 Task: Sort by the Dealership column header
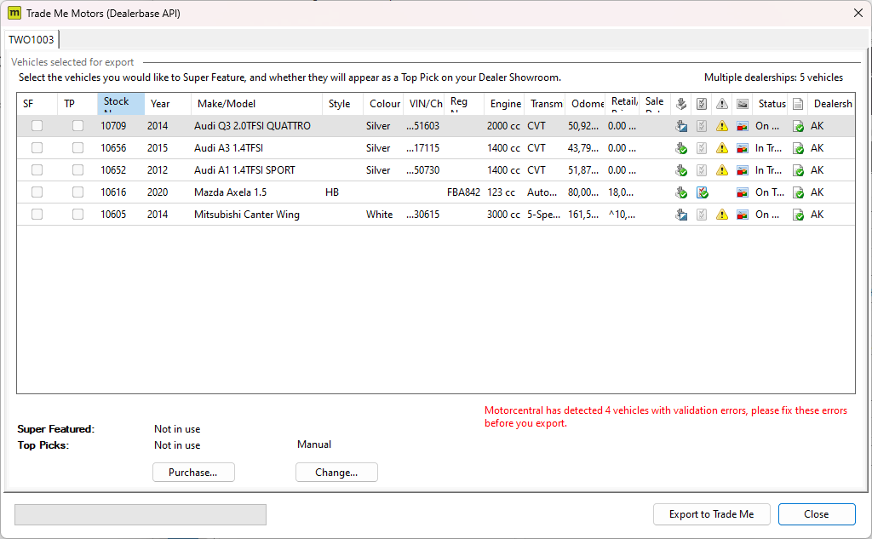click(831, 104)
